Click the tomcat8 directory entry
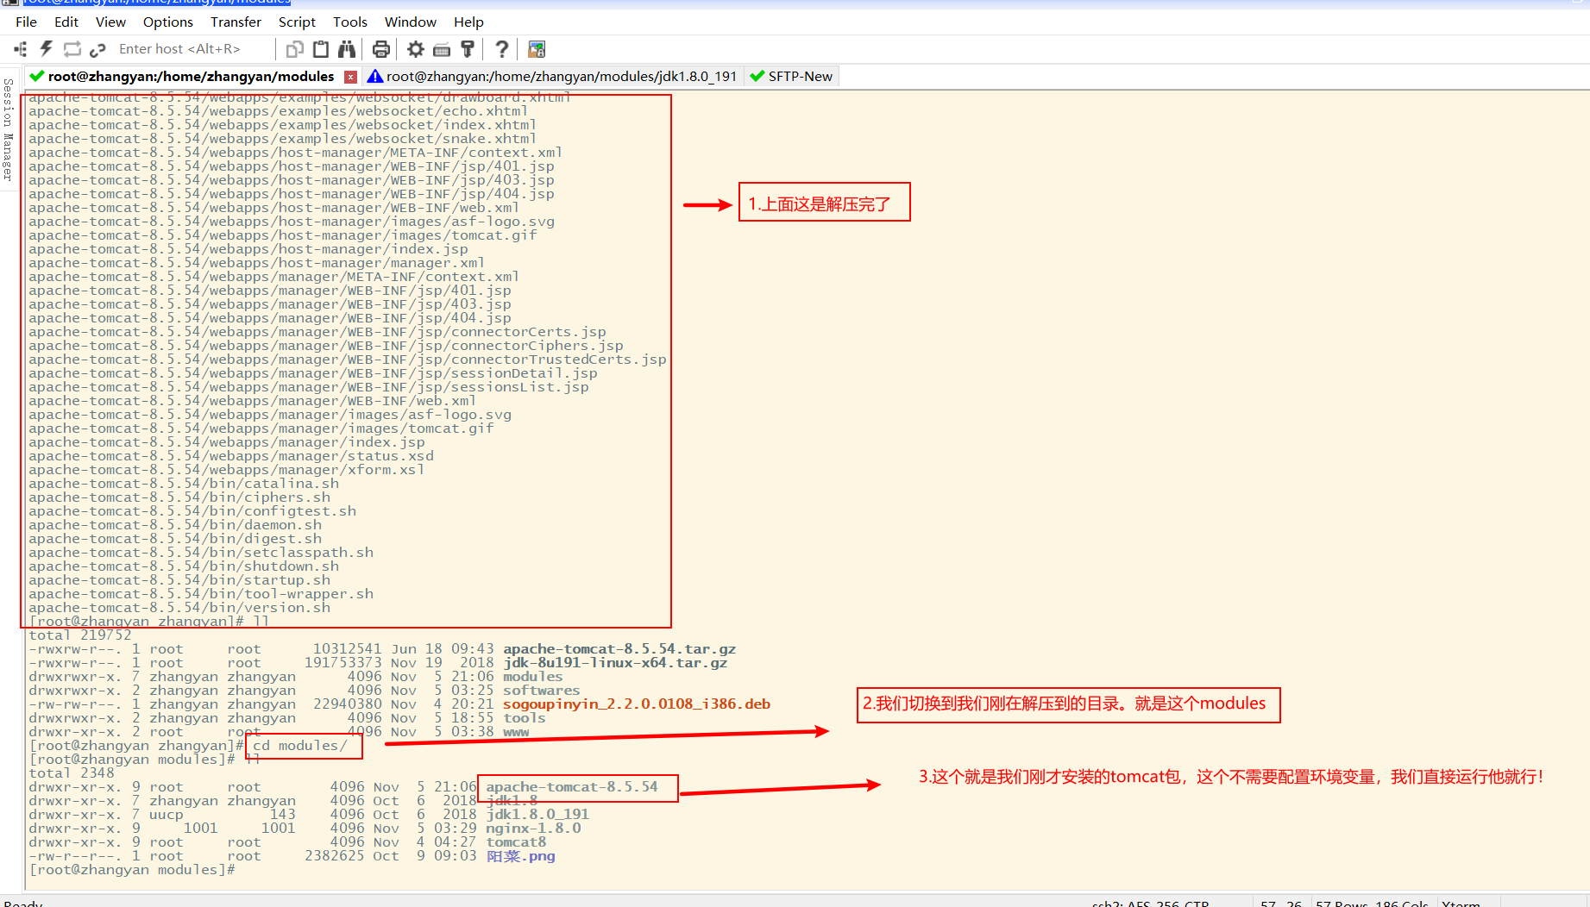1590x907 pixels. coord(516,842)
